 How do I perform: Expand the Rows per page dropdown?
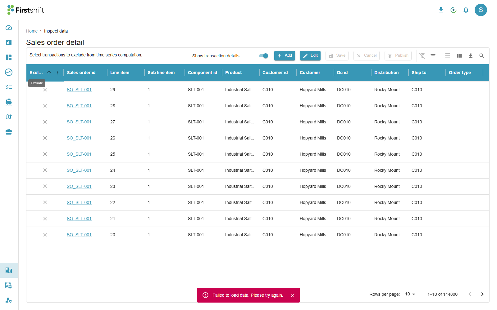tap(410, 294)
